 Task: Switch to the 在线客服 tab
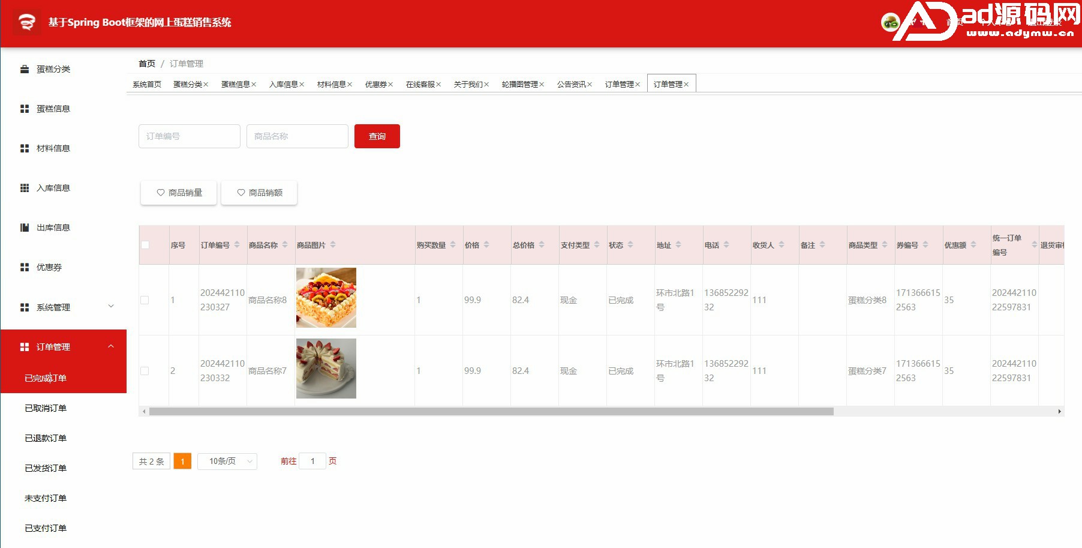420,85
